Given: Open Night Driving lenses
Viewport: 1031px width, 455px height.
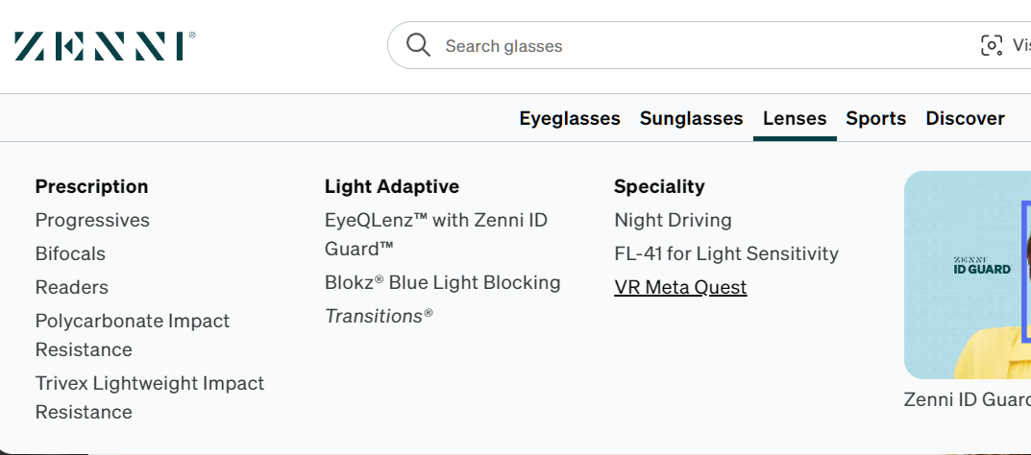Looking at the screenshot, I should pyautogui.click(x=673, y=220).
